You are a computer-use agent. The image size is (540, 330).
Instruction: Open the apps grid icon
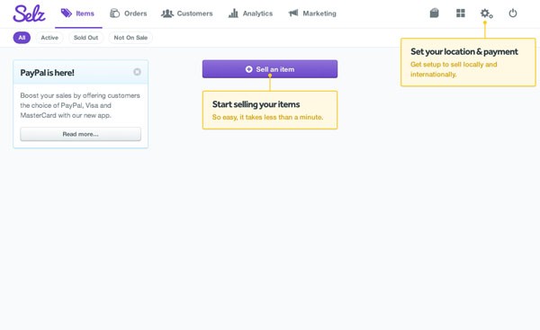click(x=461, y=13)
